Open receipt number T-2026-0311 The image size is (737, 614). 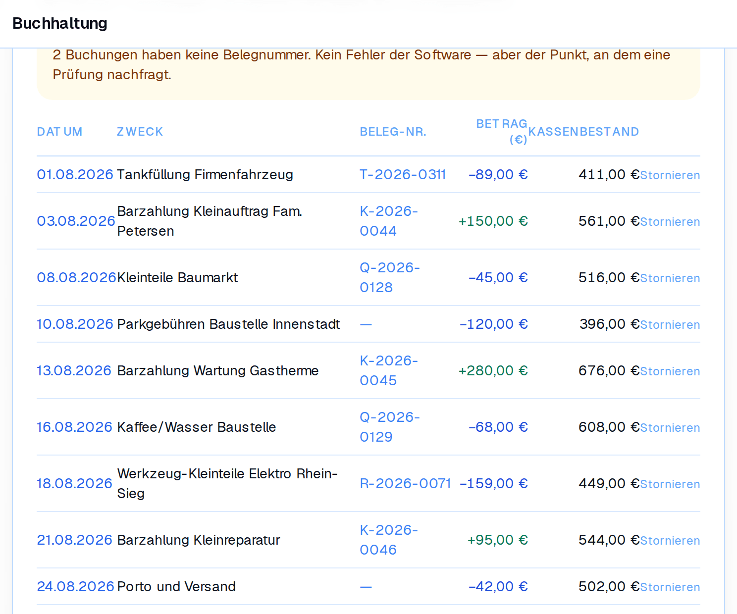403,174
